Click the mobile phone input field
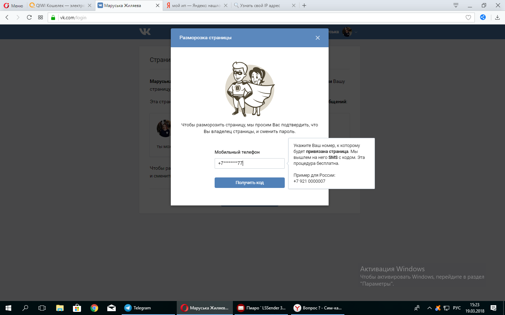This screenshot has height=315, width=505. click(x=250, y=163)
